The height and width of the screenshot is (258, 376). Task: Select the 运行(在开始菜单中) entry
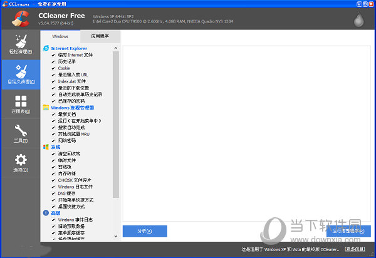coord(80,121)
